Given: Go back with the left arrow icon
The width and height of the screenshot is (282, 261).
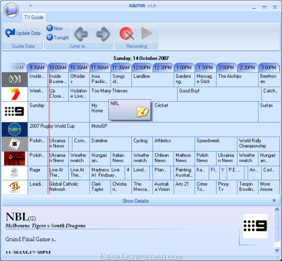Looking at the screenshot, I should click(81, 34).
